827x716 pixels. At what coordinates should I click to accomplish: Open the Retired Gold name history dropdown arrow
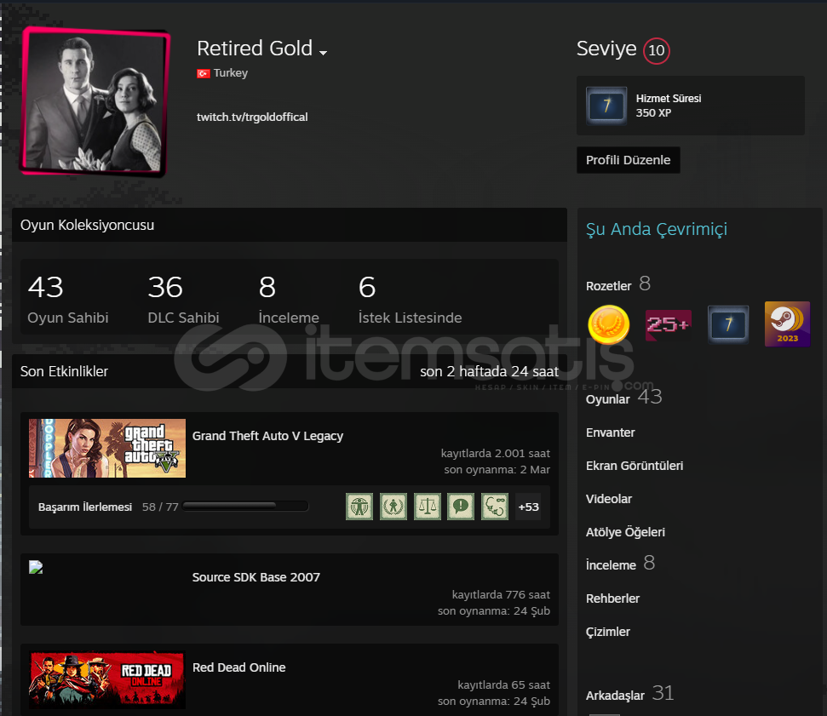coord(324,52)
